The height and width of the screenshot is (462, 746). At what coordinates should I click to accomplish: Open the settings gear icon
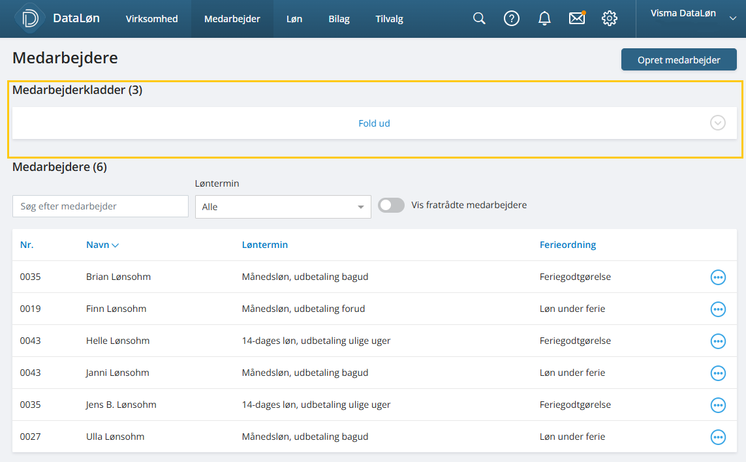(610, 18)
